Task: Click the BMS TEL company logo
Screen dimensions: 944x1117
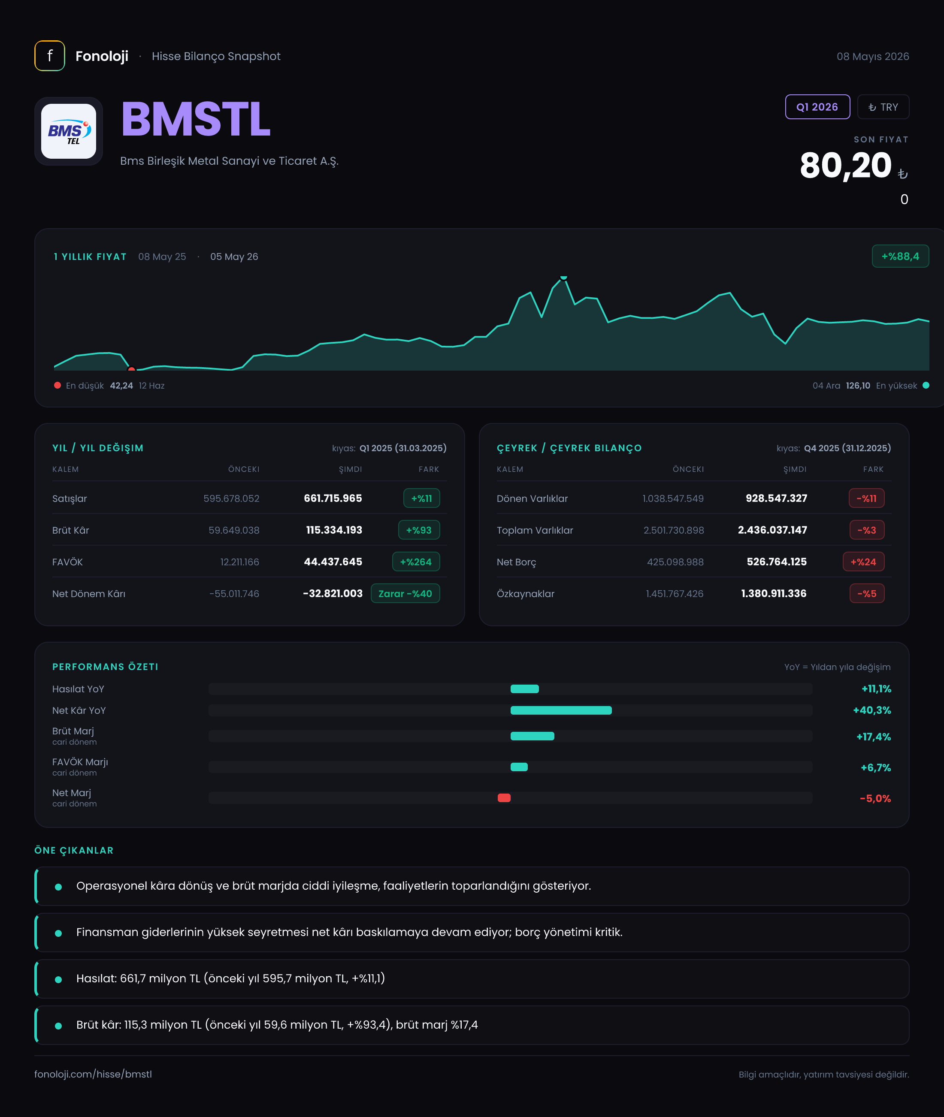Action: [69, 131]
